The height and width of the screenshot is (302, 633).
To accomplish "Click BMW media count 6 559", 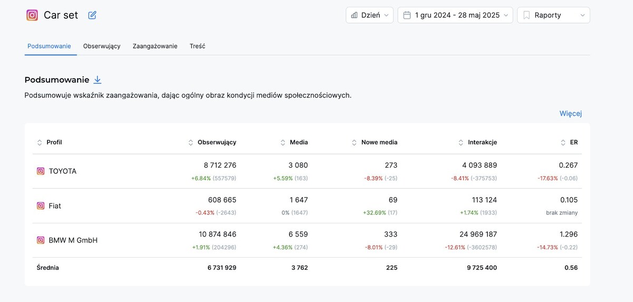I will pyautogui.click(x=297, y=235).
